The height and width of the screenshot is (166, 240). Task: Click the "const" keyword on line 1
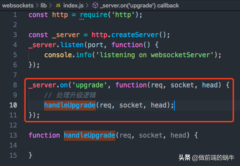[38, 15]
